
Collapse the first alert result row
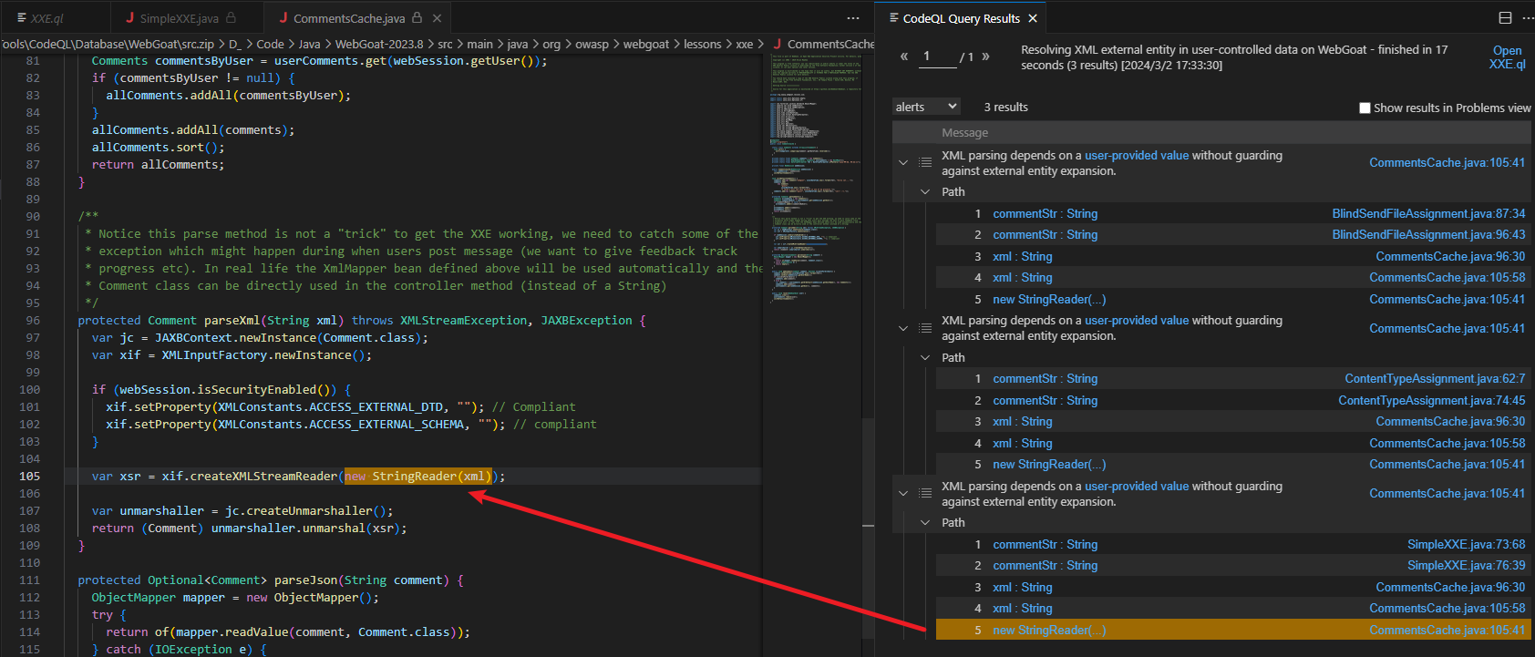[903, 163]
